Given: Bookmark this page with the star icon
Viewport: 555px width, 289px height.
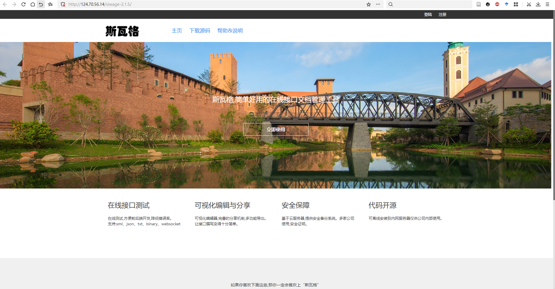Looking at the screenshot, I should coord(369,4).
